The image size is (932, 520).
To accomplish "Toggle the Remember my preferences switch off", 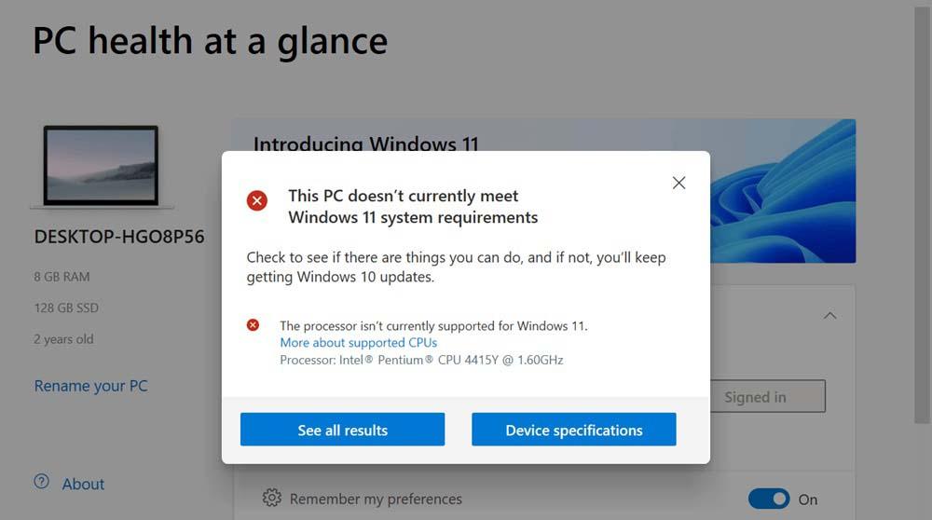I will click(x=769, y=499).
